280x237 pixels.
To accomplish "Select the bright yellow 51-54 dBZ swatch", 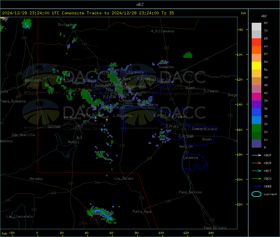I will point(256,66).
